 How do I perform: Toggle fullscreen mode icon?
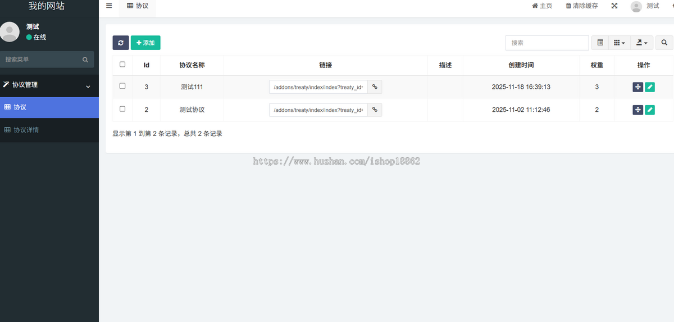pyautogui.click(x=614, y=6)
